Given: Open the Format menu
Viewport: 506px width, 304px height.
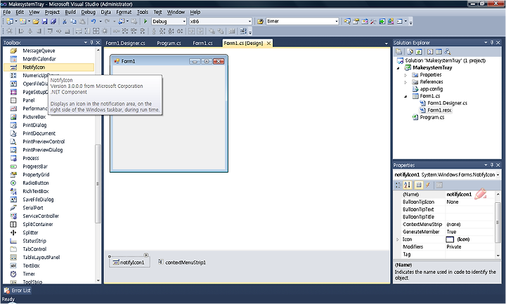Looking at the screenshot, I should 124,12.
